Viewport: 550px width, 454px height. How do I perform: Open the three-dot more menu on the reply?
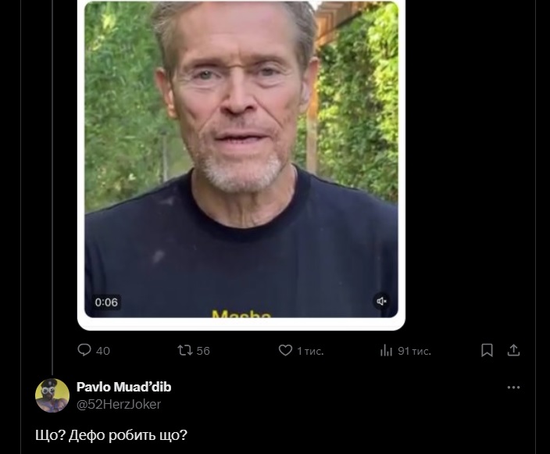click(x=513, y=388)
